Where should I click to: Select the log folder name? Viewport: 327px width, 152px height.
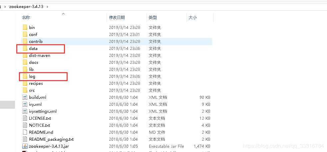tap(32, 76)
